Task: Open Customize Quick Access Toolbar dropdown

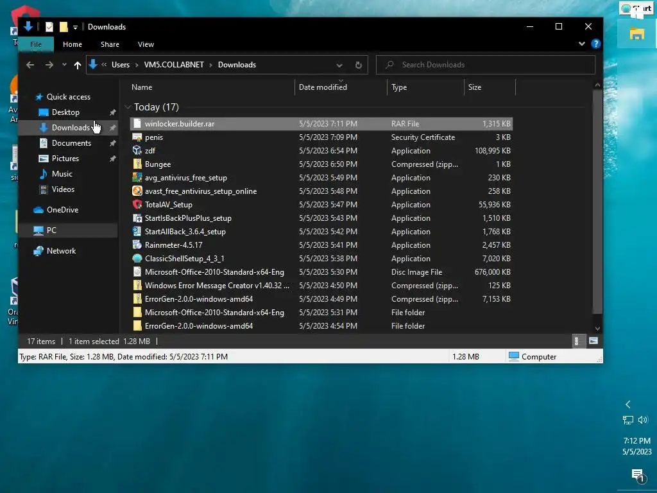Action: pos(75,27)
